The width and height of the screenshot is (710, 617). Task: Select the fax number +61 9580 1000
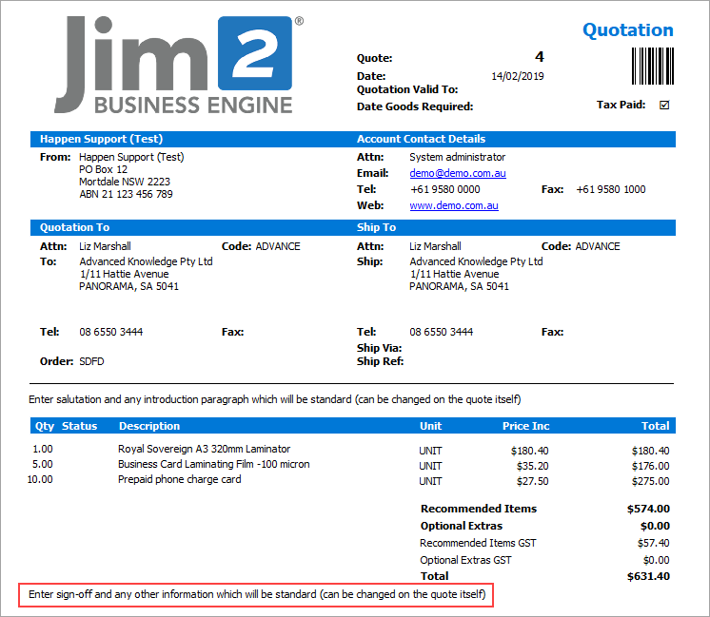coord(610,189)
